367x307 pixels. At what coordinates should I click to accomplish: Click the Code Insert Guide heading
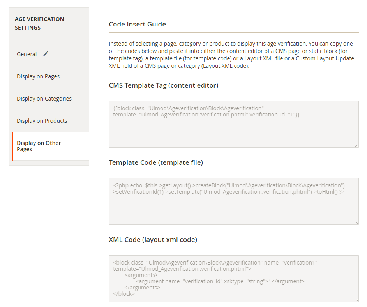[x=138, y=24]
